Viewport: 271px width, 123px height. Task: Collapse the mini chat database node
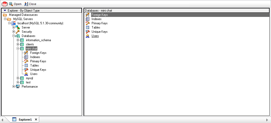coord(18,49)
